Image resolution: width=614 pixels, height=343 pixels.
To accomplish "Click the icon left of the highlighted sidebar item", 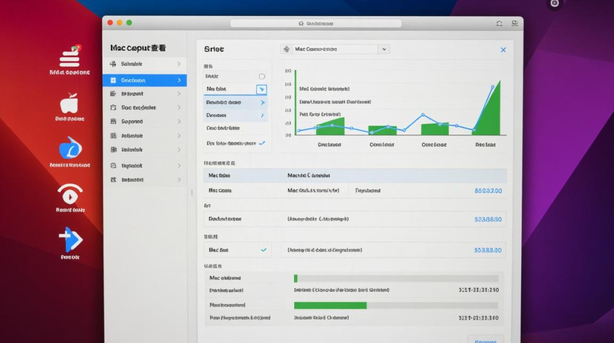I will point(113,80).
